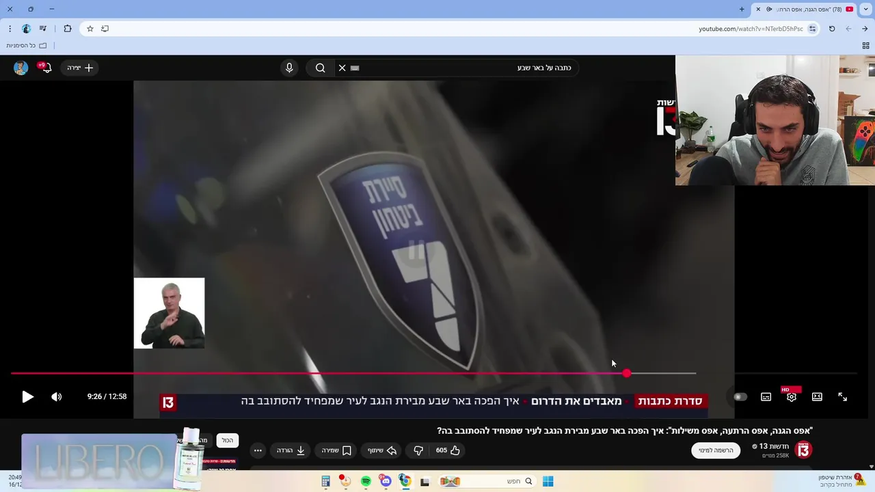875x492 pixels.
Task: Open כל הסימניות bookmarks folder
Action: (x=27, y=46)
